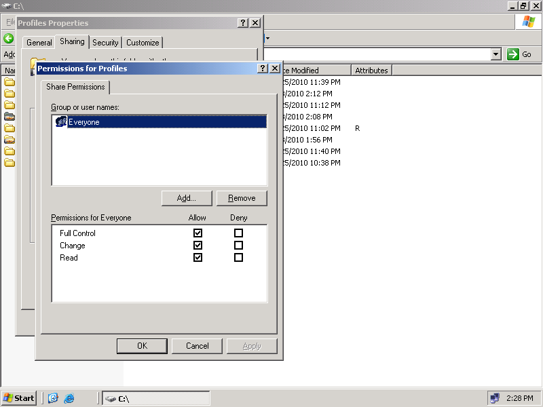Check Deny for Read permission
Viewport: 543px width, 407px height.
click(238, 258)
